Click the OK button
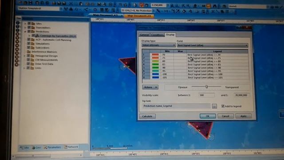Screen dimensions: 284x160 208,116
